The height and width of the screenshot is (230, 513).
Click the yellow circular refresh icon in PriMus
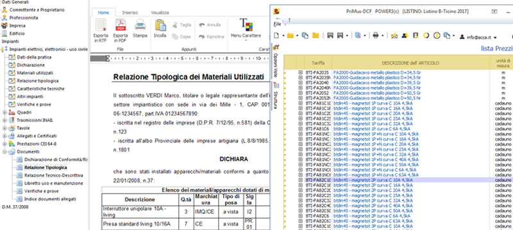tap(426, 36)
